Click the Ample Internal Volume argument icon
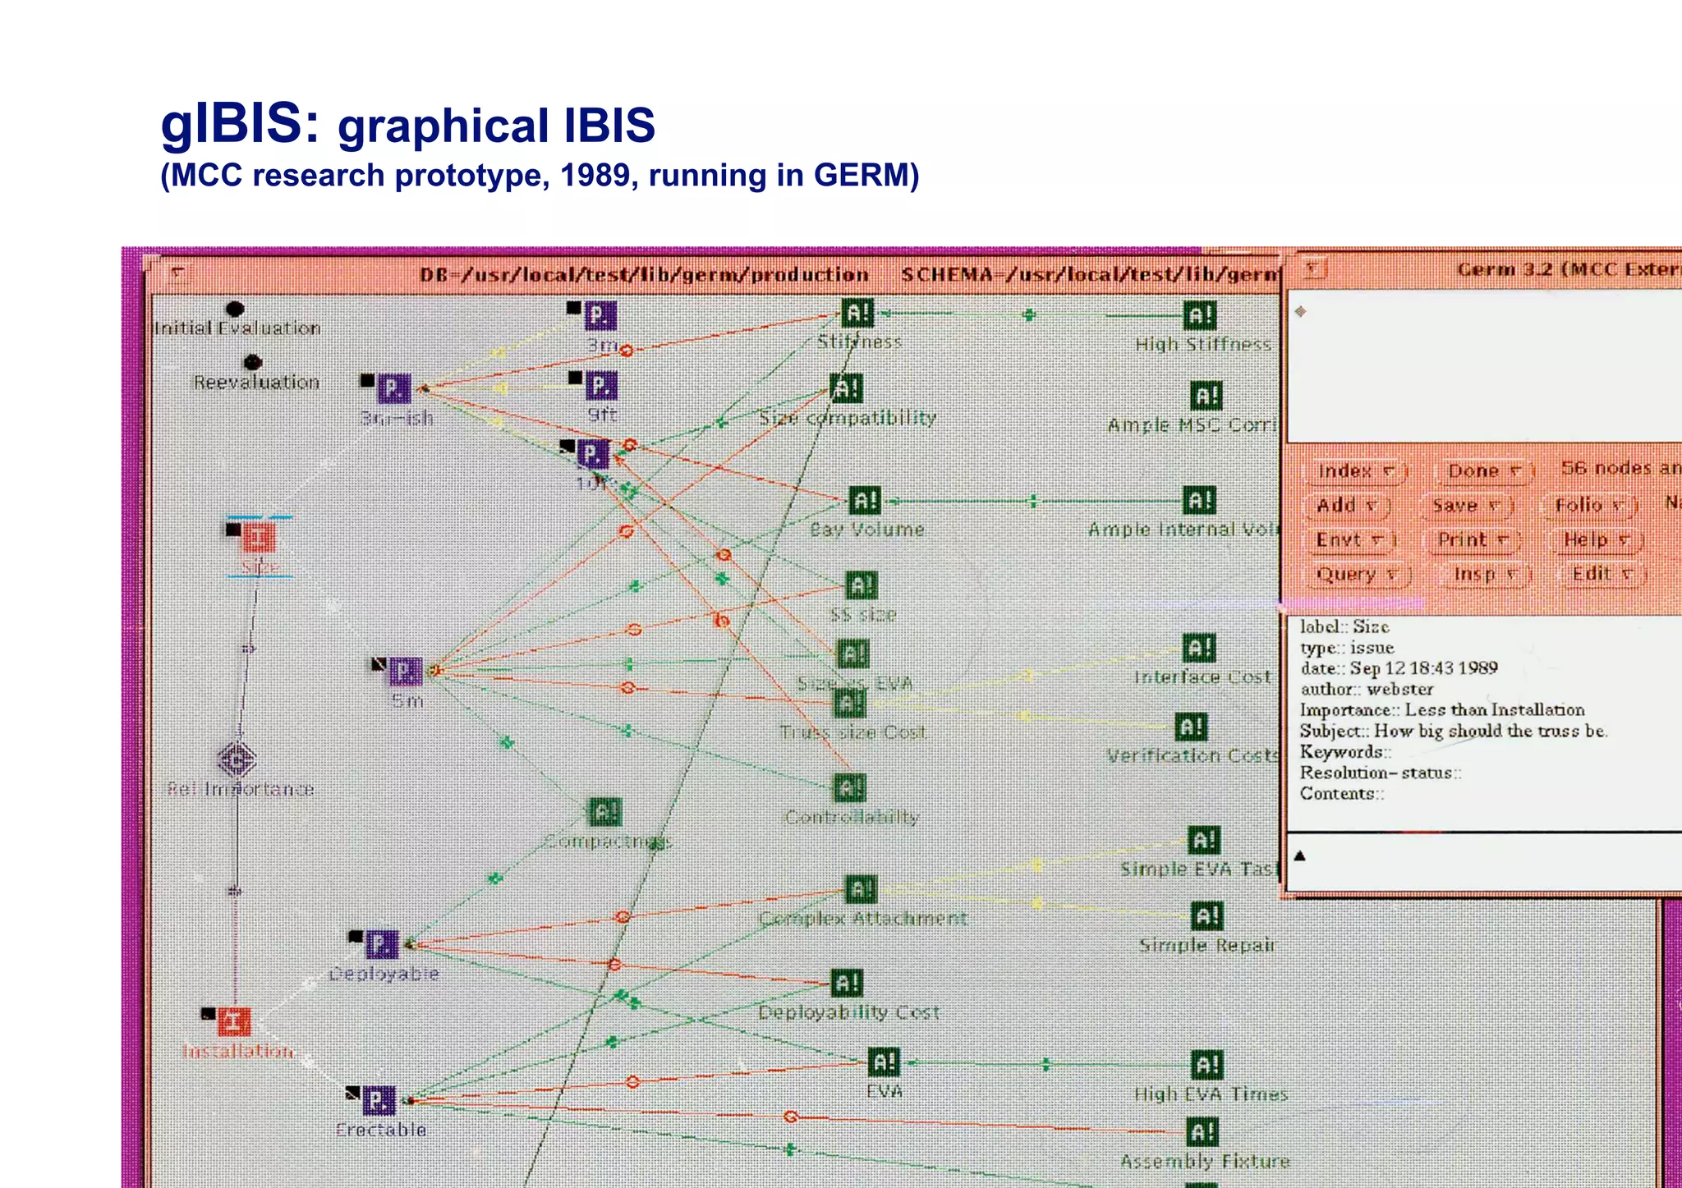Image resolution: width=1682 pixels, height=1188 pixels. coord(1200,500)
